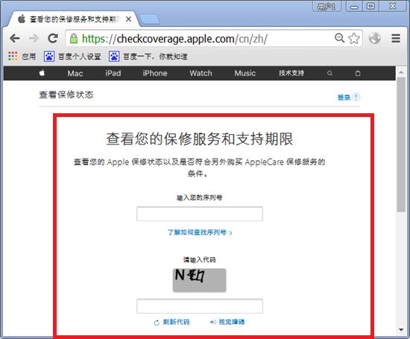The height and width of the screenshot is (339, 410).
Task: Close the 查看您的保修服务 tab
Action: (x=128, y=19)
